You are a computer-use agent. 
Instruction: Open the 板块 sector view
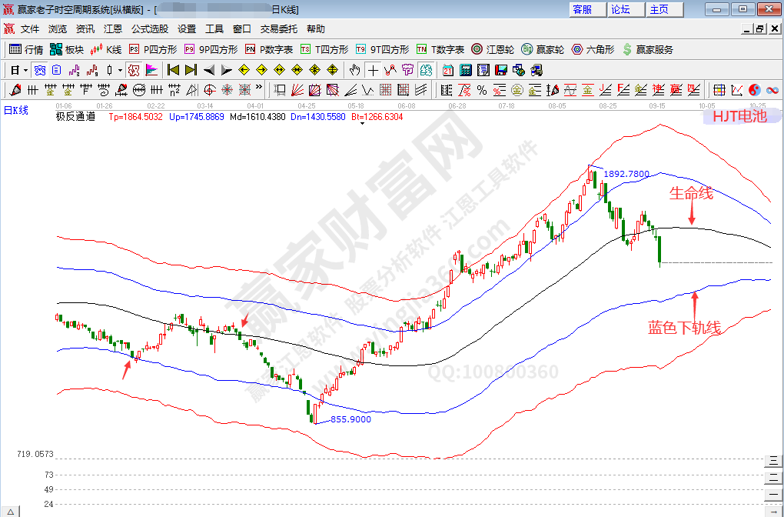66,49
